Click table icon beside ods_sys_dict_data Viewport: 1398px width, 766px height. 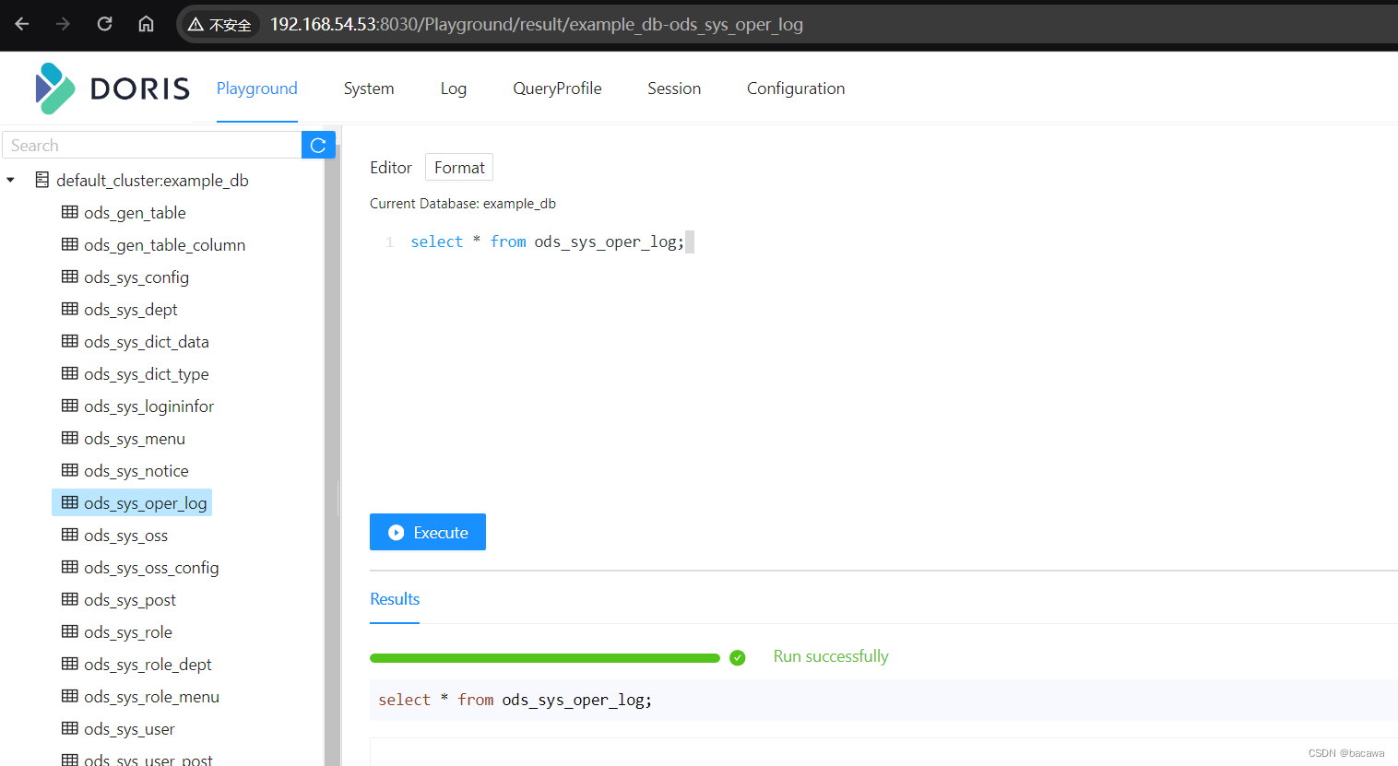(70, 341)
